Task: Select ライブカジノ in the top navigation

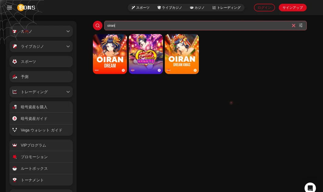Action: tap(169, 8)
